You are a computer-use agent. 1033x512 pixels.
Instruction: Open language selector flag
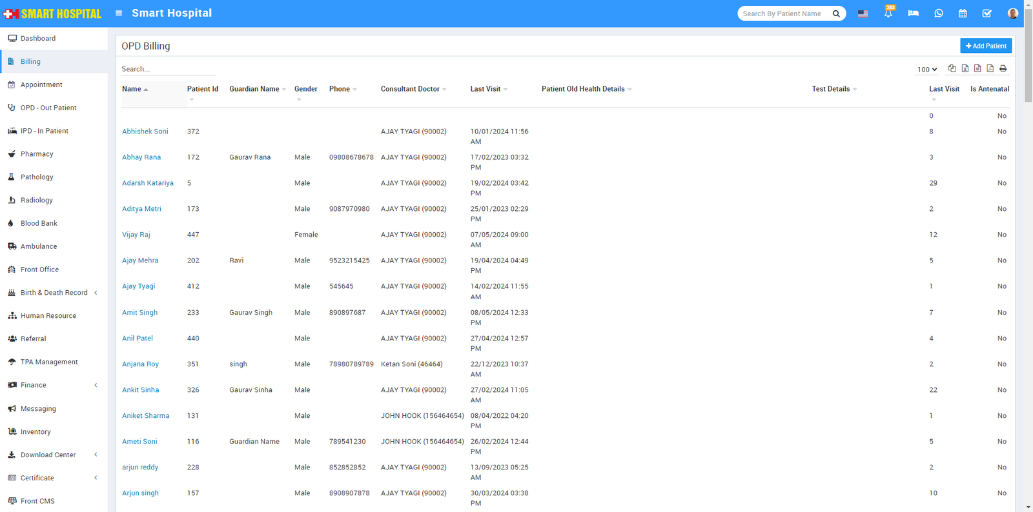point(863,14)
